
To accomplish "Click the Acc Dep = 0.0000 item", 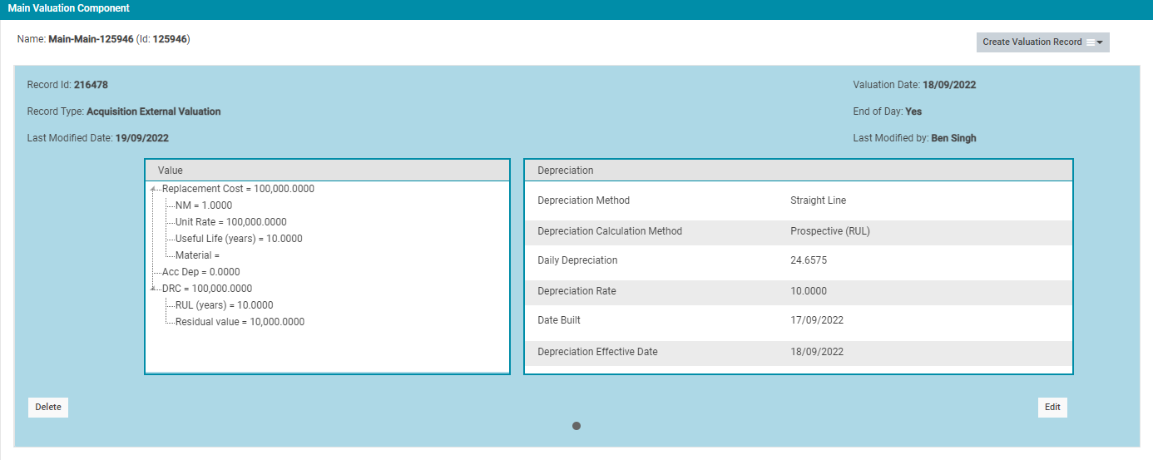I will (200, 272).
